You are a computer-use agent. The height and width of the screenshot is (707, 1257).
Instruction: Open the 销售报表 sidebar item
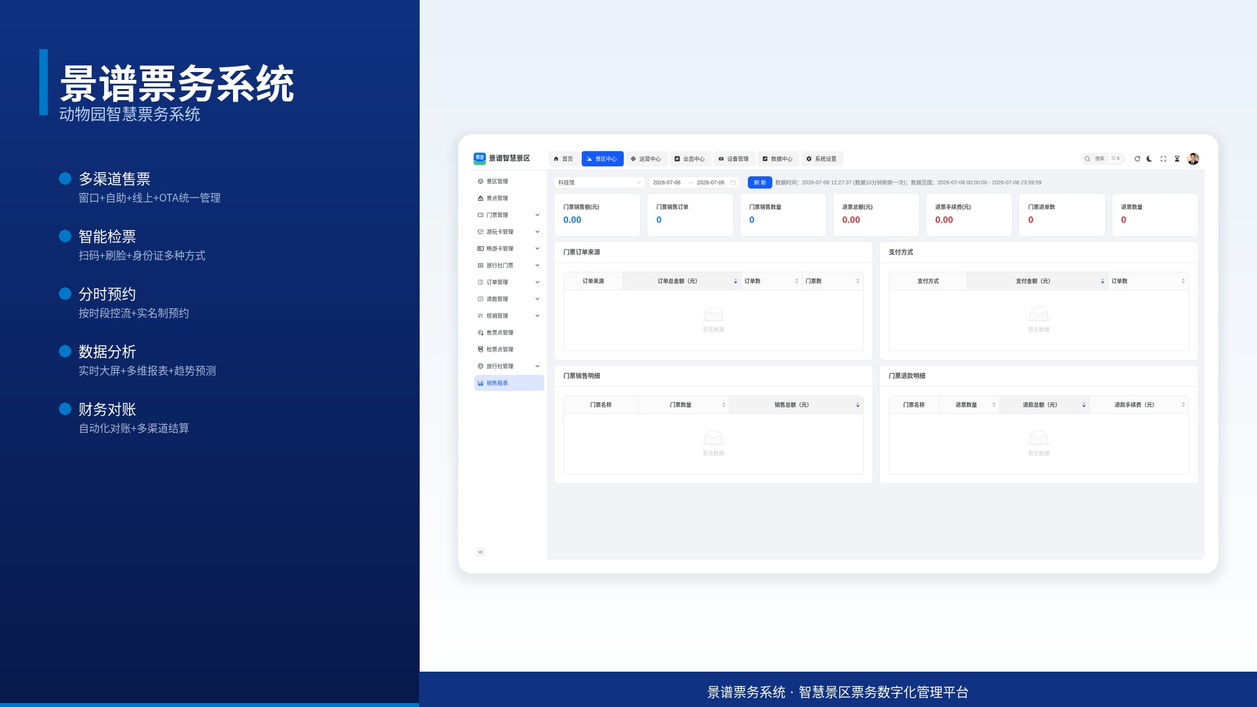[x=509, y=383]
